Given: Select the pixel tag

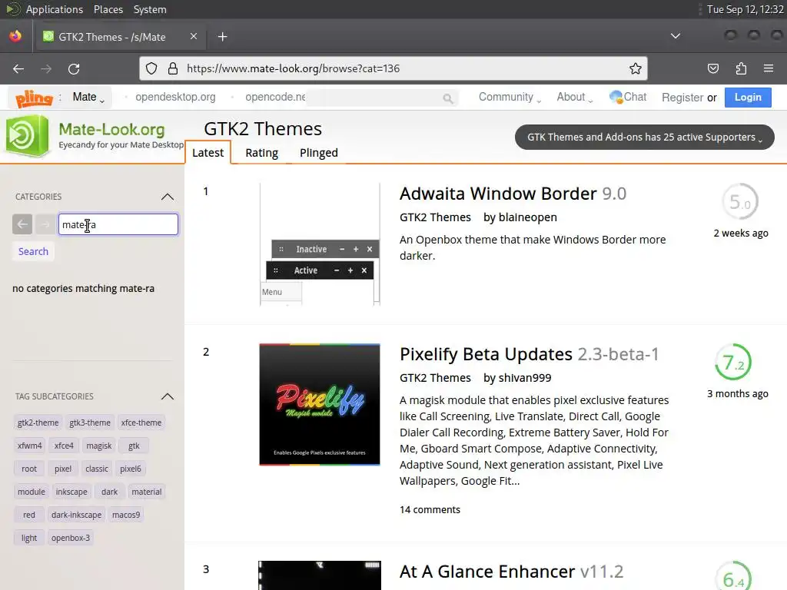Looking at the screenshot, I should click(x=63, y=469).
